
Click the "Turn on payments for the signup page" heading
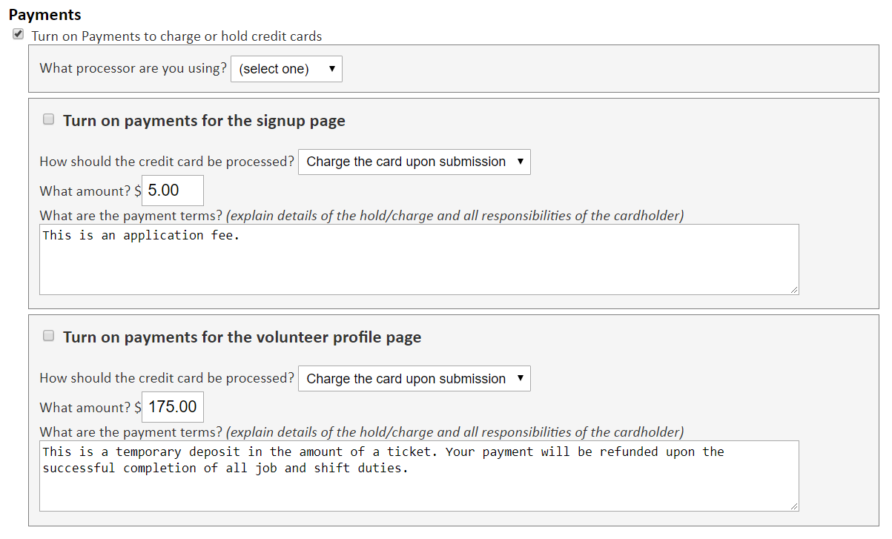204,120
